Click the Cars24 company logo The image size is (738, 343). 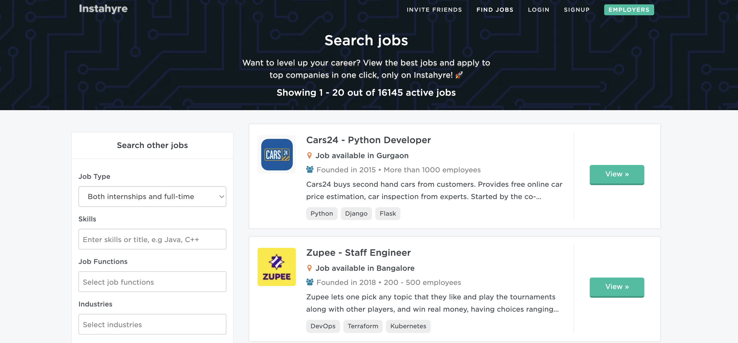pos(276,154)
